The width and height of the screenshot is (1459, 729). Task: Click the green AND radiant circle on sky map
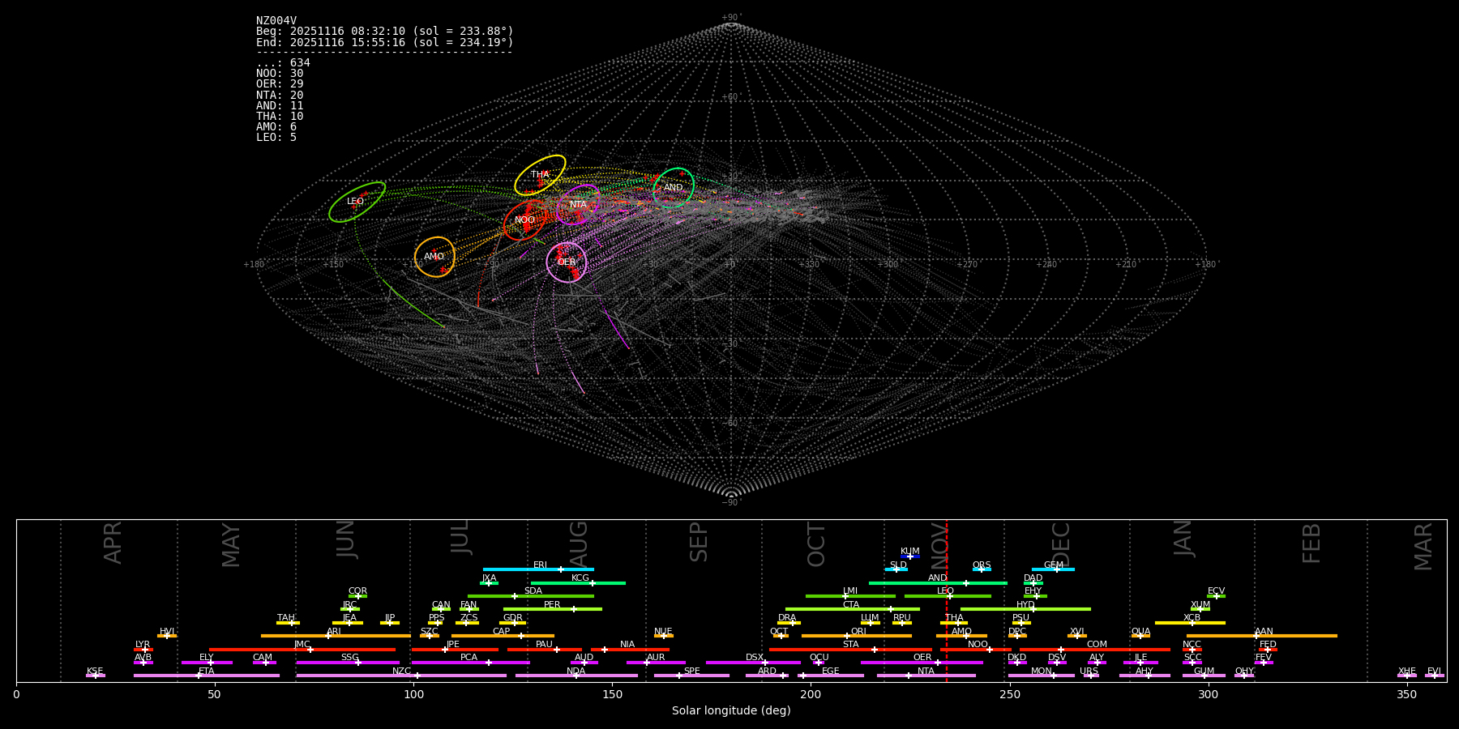tap(674, 188)
